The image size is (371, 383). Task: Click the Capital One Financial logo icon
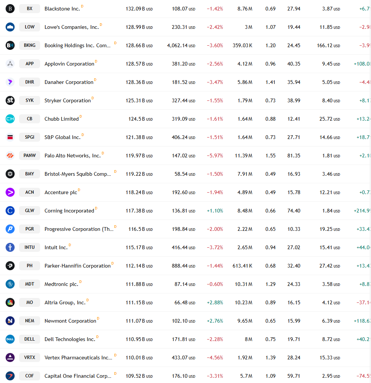coord(10,376)
